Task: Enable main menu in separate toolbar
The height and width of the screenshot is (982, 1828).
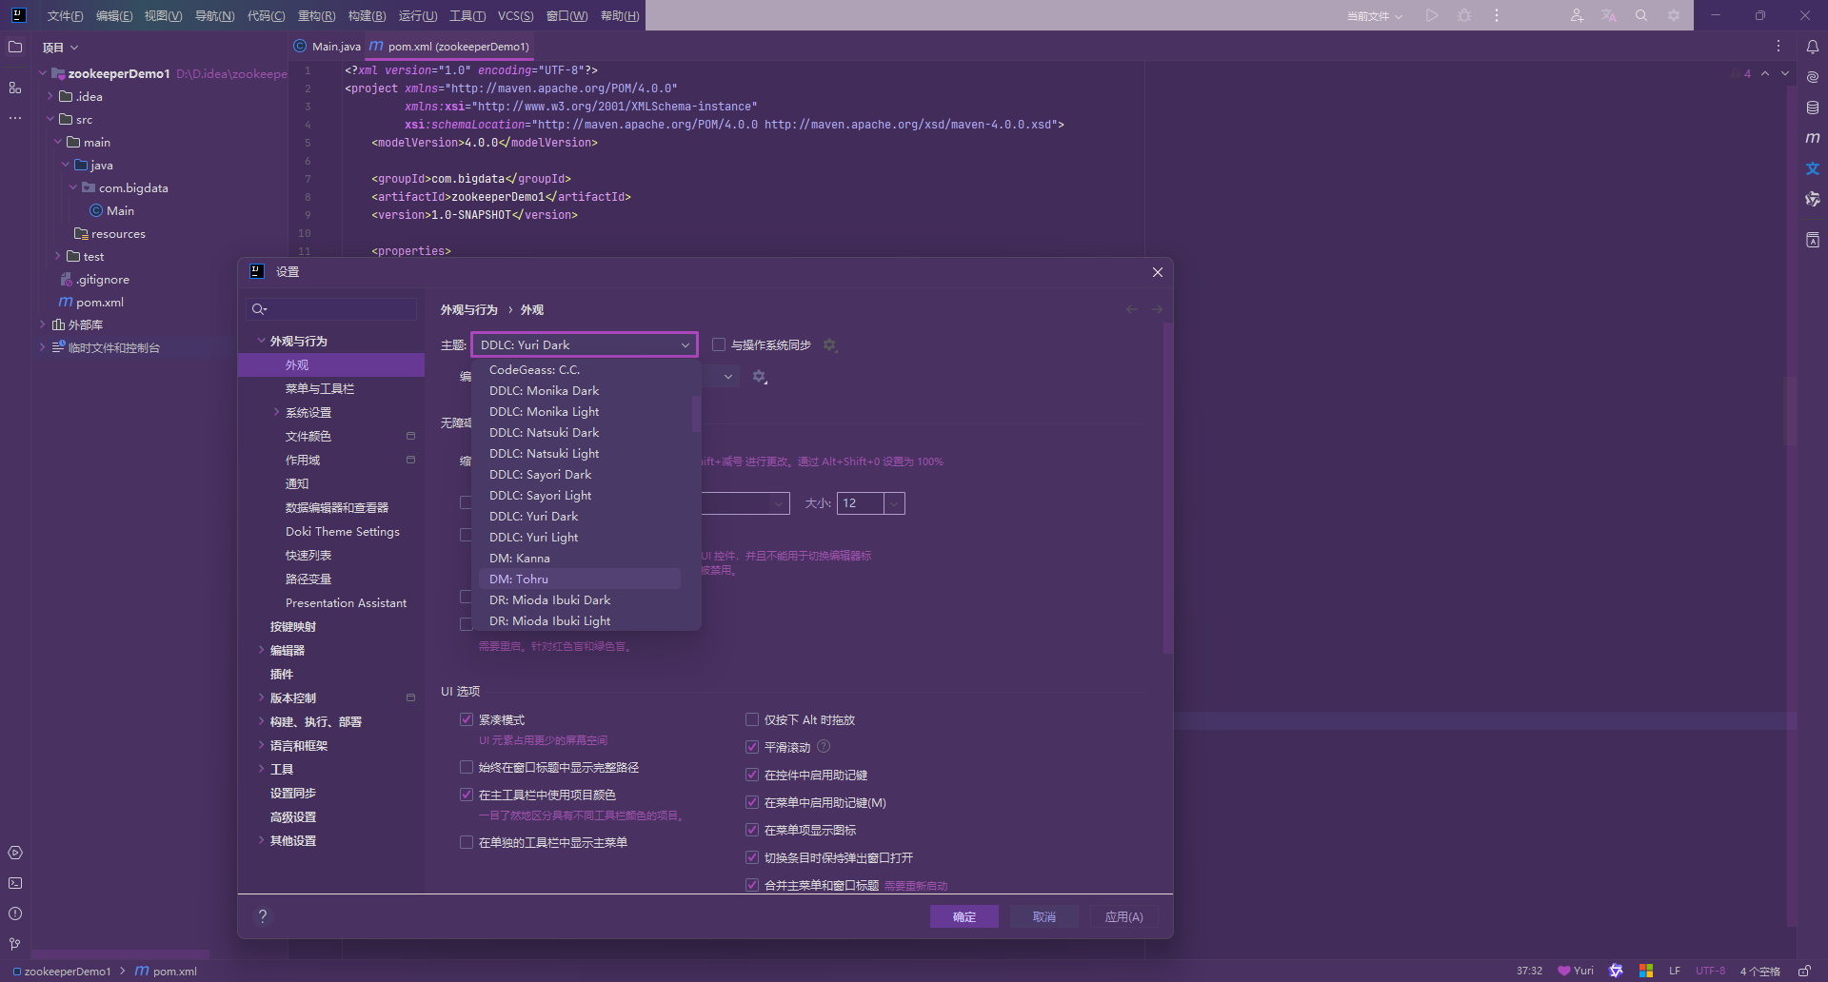Action: pyautogui.click(x=467, y=842)
